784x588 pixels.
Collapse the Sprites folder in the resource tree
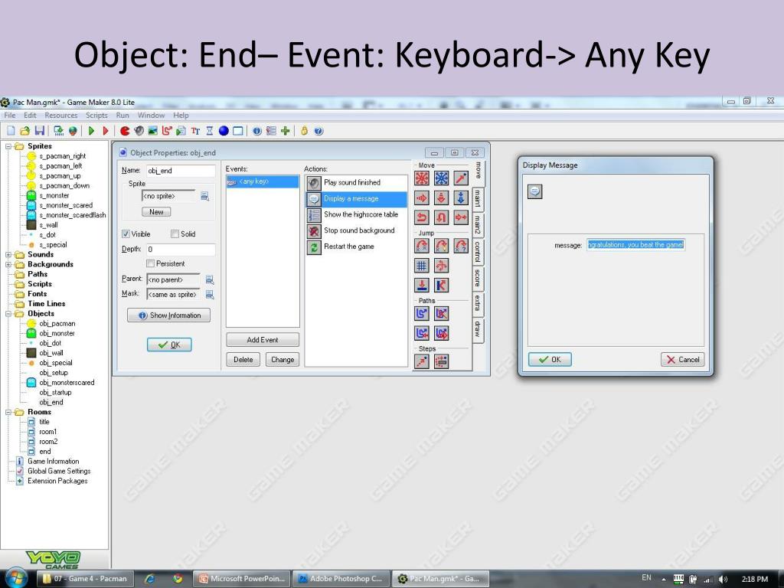[8, 146]
